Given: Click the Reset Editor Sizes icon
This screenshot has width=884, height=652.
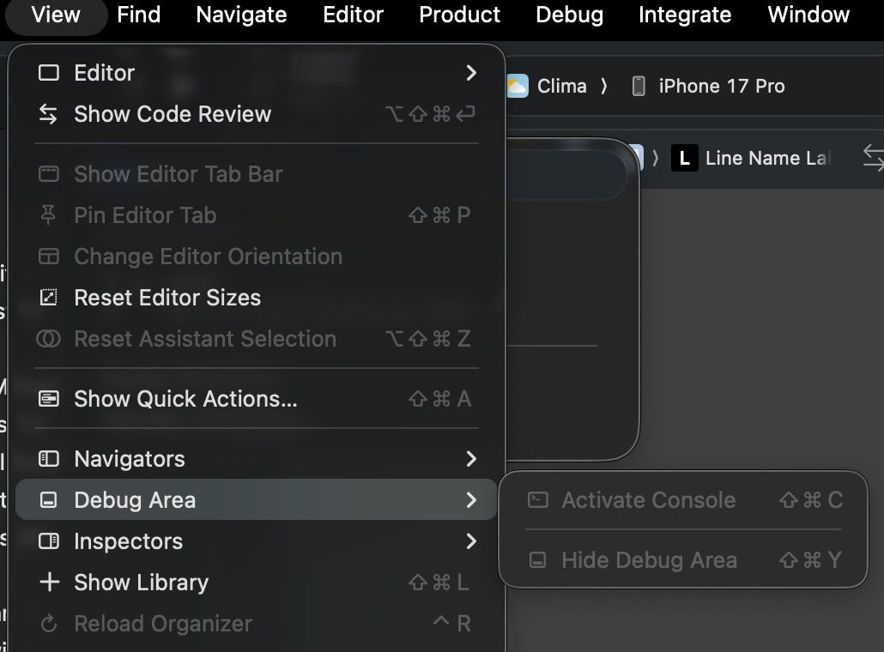Looking at the screenshot, I should tap(49, 298).
